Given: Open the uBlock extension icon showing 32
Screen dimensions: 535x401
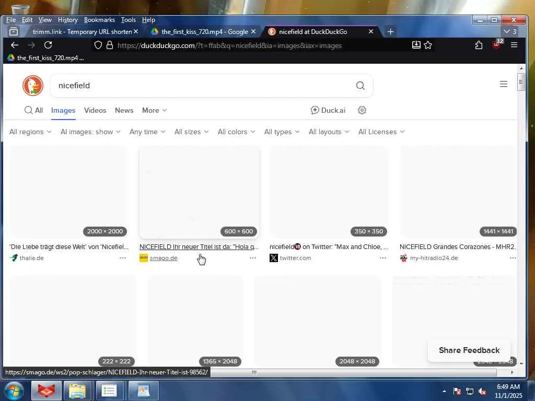Looking at the screenshot, I should (497, 44).
